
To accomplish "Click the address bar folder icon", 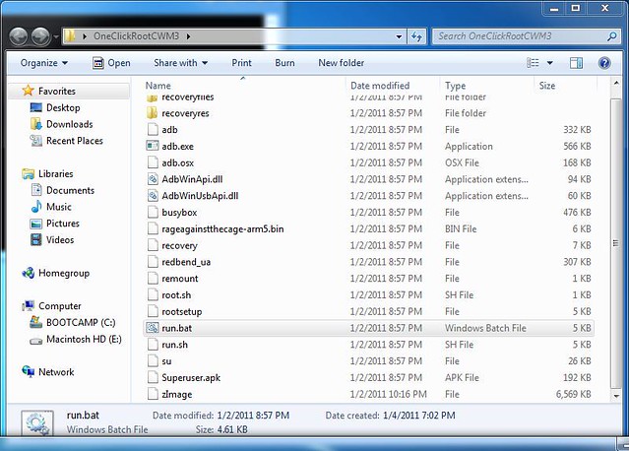I will 70,36.
